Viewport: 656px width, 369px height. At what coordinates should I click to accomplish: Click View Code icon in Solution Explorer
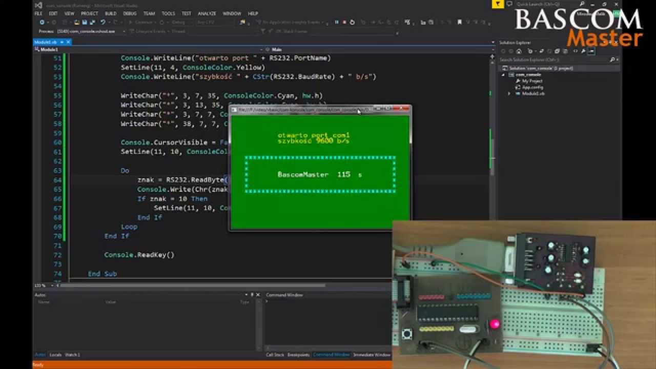pos(575,51)
